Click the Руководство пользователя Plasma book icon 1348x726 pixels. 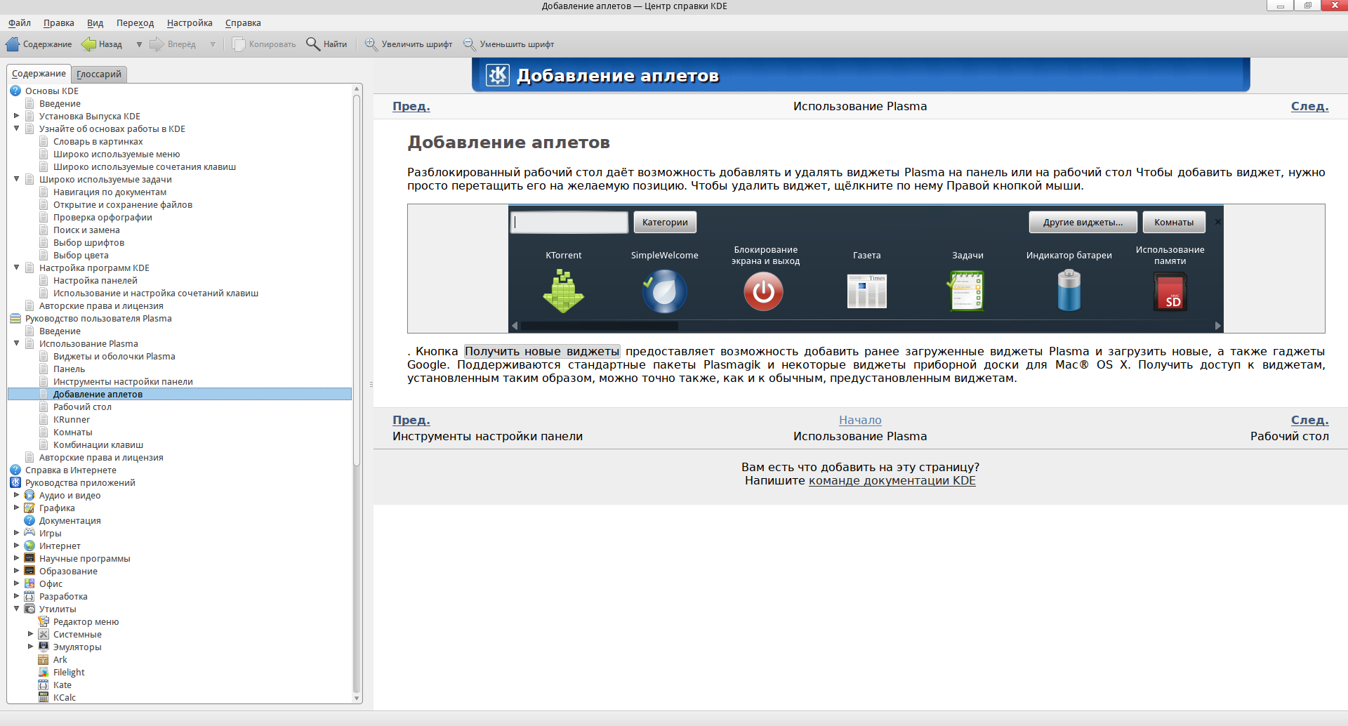15,318
